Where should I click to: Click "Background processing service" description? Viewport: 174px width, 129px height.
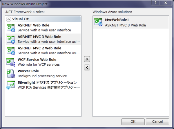[x=42, y=76]
